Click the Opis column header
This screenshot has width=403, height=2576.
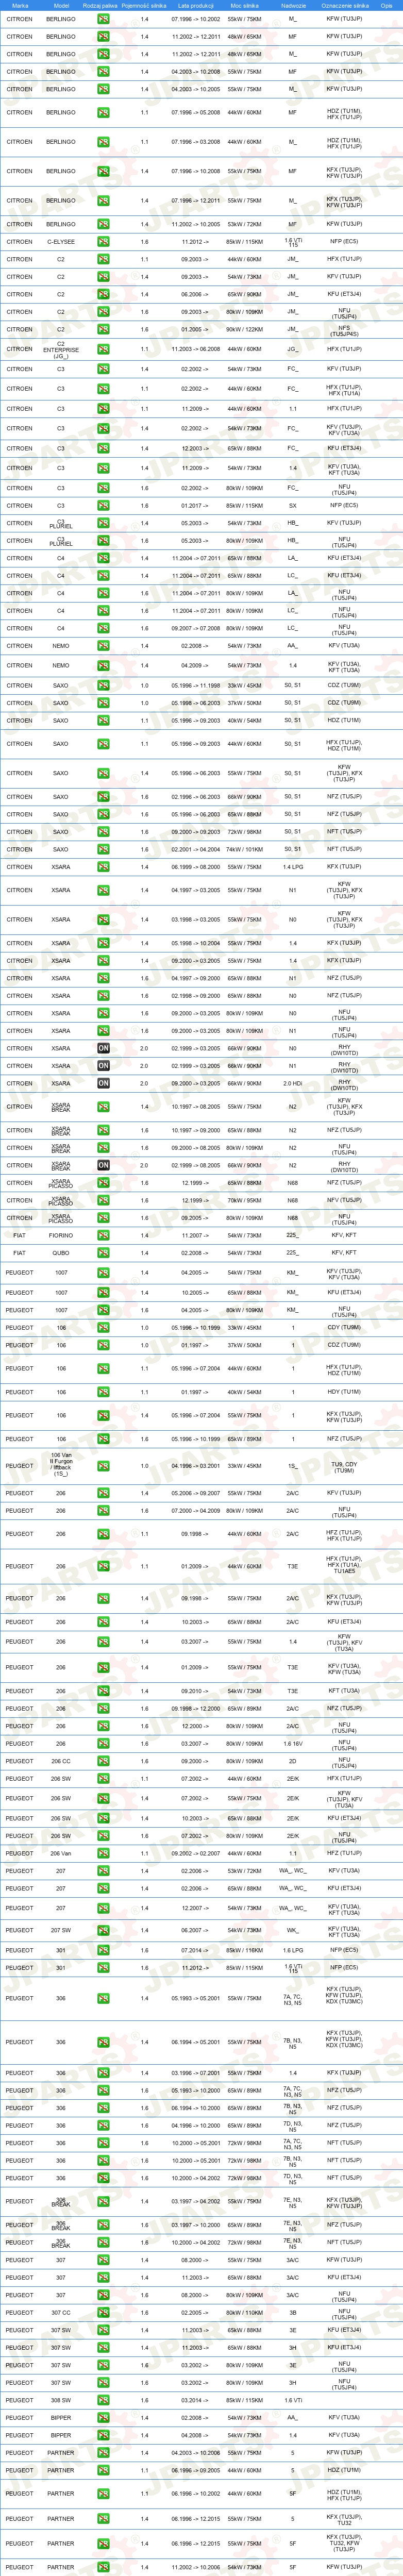pos(386,5)
